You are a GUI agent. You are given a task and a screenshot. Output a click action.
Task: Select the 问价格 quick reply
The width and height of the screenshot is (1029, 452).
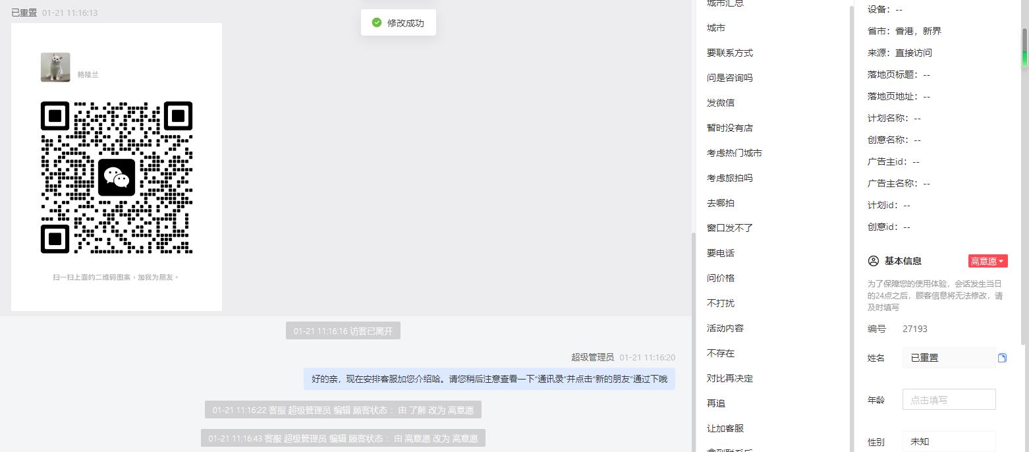coord(721,278)
